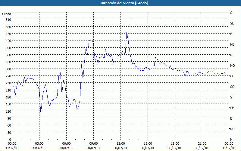Select the 12:00 time label
Viewport: 241px width, 151px height.
click(121, 144)
